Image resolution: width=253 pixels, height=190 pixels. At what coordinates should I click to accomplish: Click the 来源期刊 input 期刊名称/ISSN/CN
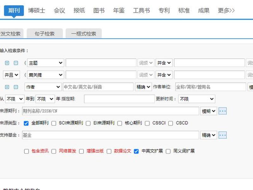pyautogui.click(x=110, y=111)
